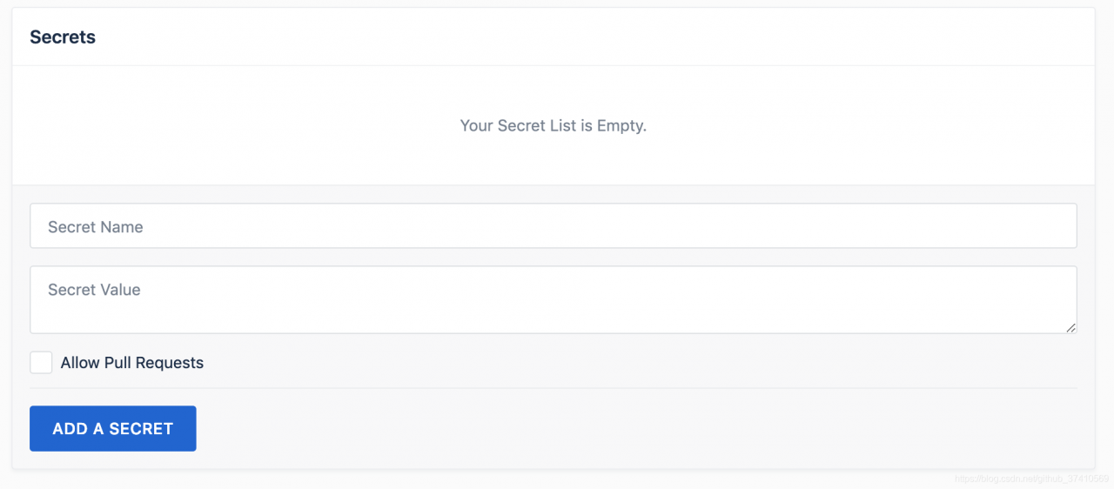Click the divider line above ADD A SECRET

(554, 388)
